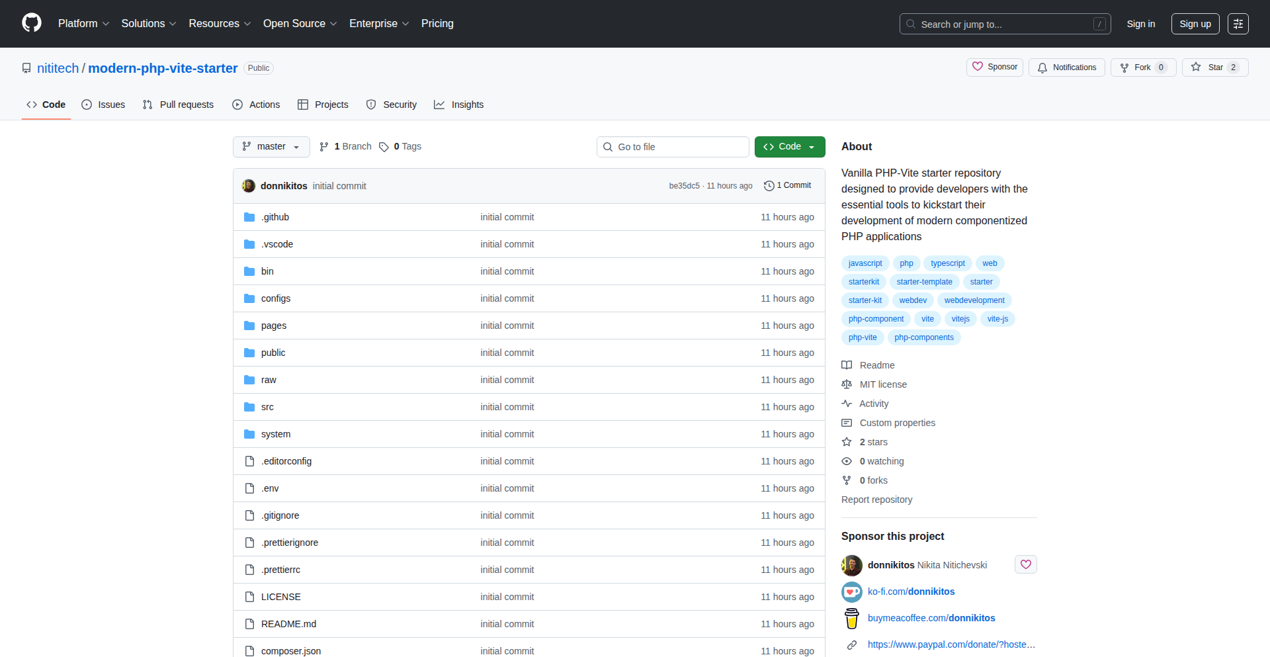This screenshot has width=1270, height=657.
Task: Click the Buy Me a Coffee cup icon
Action: [851, 618]
